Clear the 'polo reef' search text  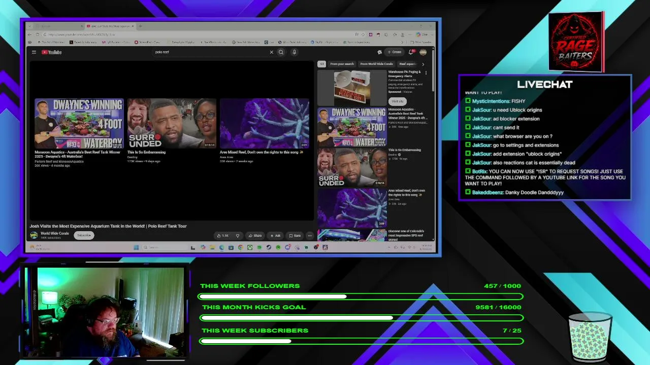click(x=271, y=52)
